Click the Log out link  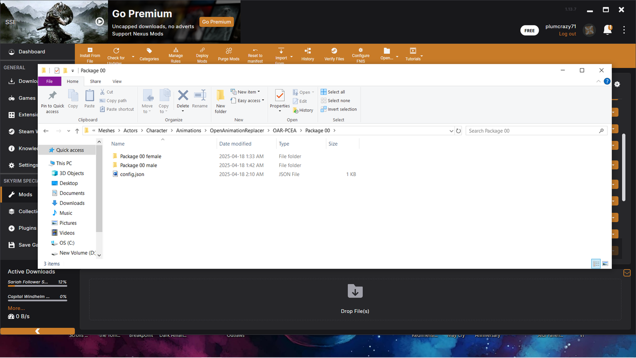click(x=567, y=33)
